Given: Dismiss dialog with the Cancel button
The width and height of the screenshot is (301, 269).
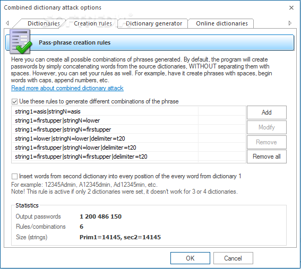Looking at the screenshot, I should pos(233,258).
